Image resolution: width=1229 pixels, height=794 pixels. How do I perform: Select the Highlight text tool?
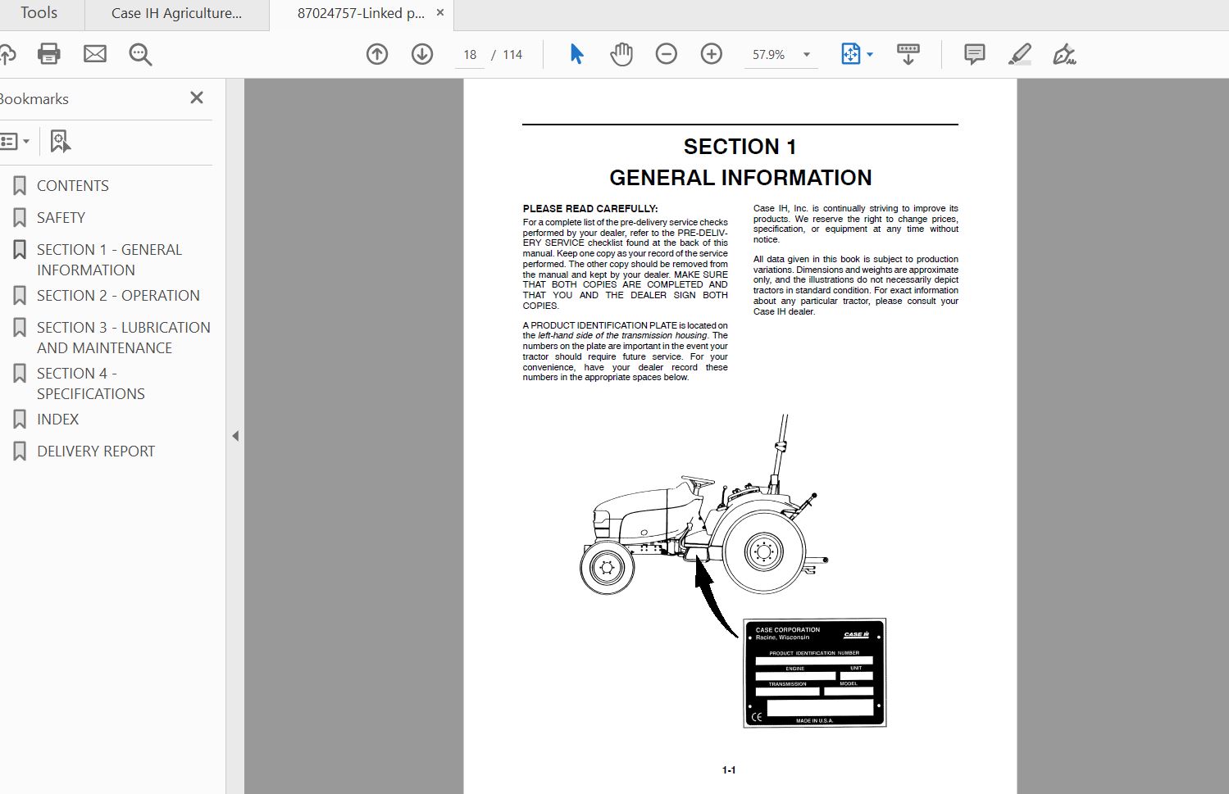1019,54
